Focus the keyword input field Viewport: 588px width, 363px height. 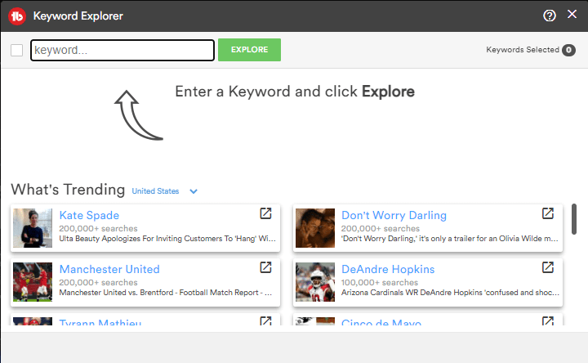point(122,50)
